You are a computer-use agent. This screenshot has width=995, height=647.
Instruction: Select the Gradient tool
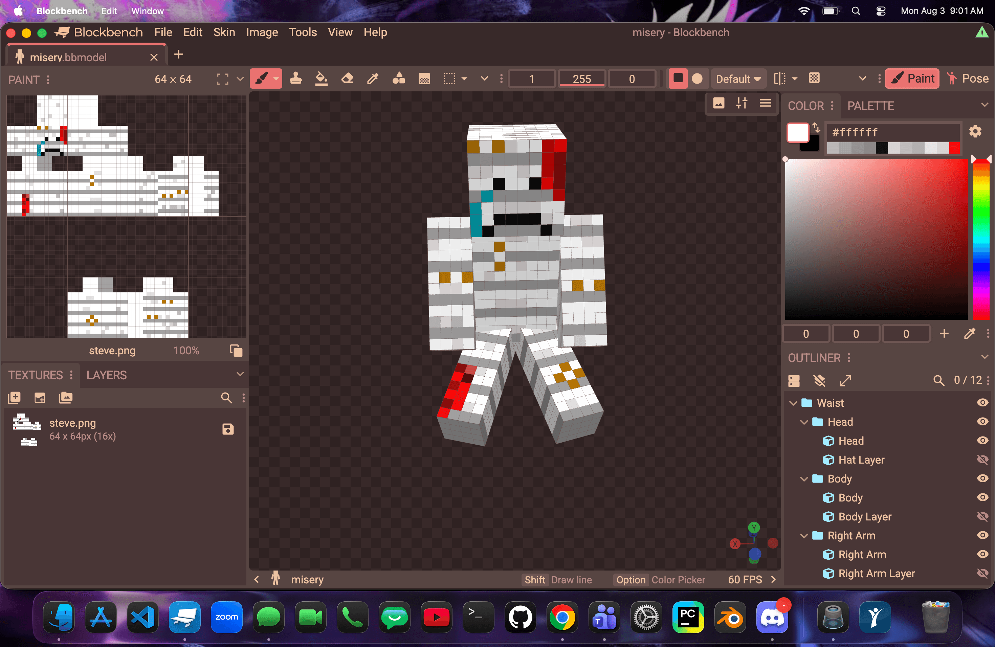(424, 79)
